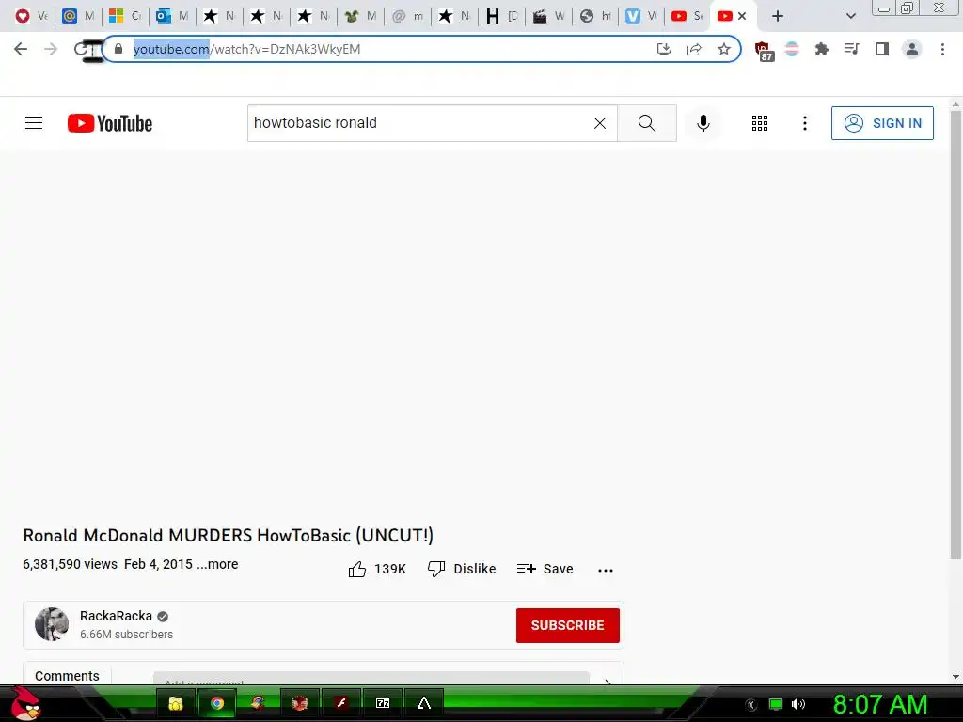Start voice search with the microphone
The image size is (963, 722).
pyautogui.click(x=703, y=123)
